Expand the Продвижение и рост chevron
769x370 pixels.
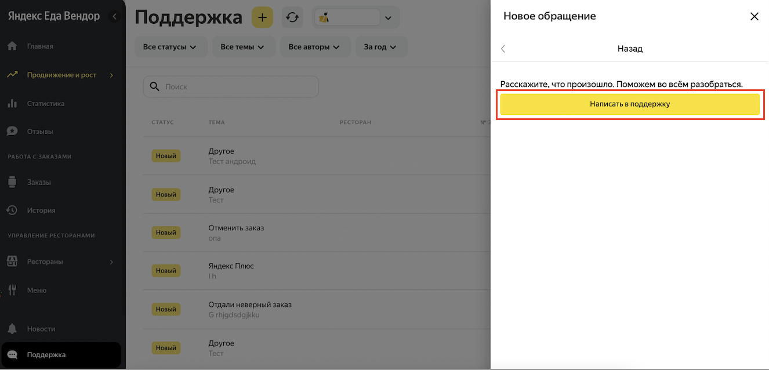point(112,75)
